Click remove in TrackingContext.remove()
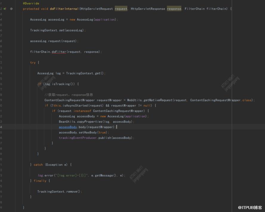The width and height of the screenshot is (265, 212). coord(72,192)
